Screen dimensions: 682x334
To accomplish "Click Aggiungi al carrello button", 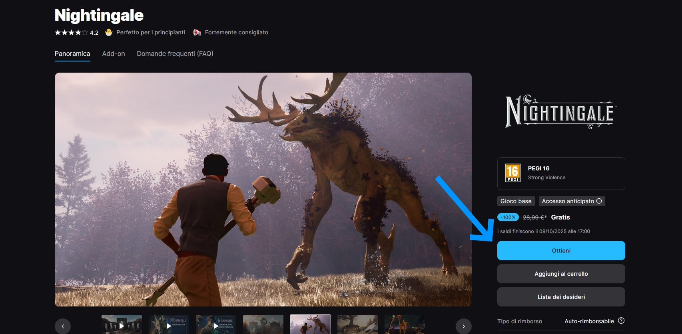I will [561, 274].
